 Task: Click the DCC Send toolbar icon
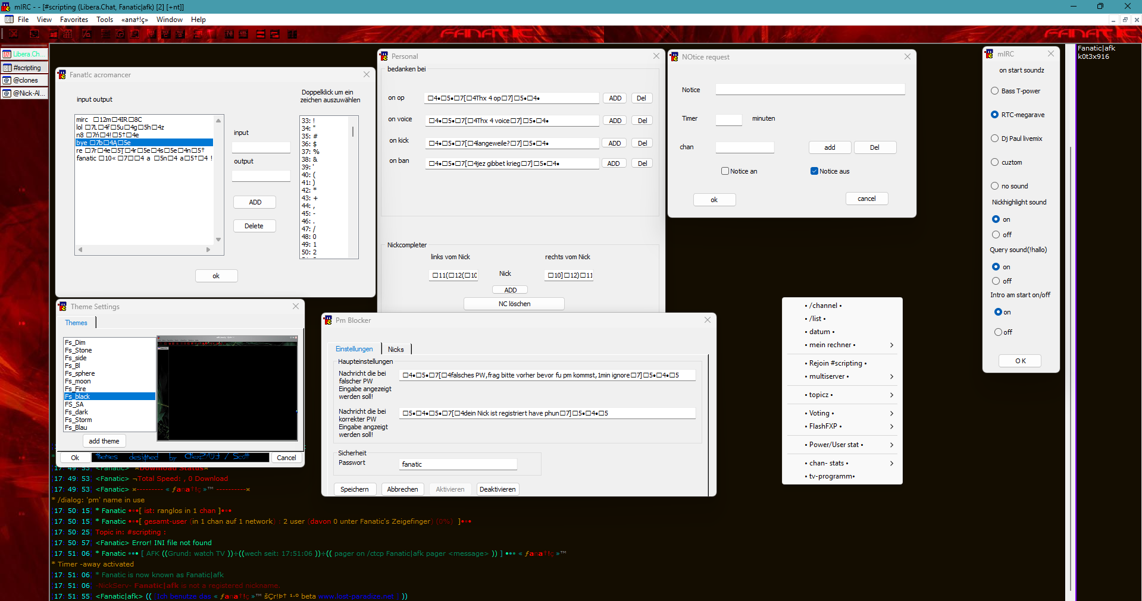tap(151, 34)
